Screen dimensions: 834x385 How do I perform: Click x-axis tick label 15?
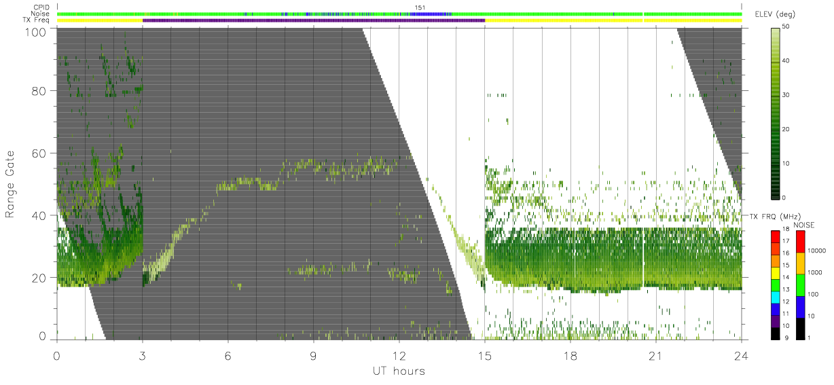click(x=485, y=355)
